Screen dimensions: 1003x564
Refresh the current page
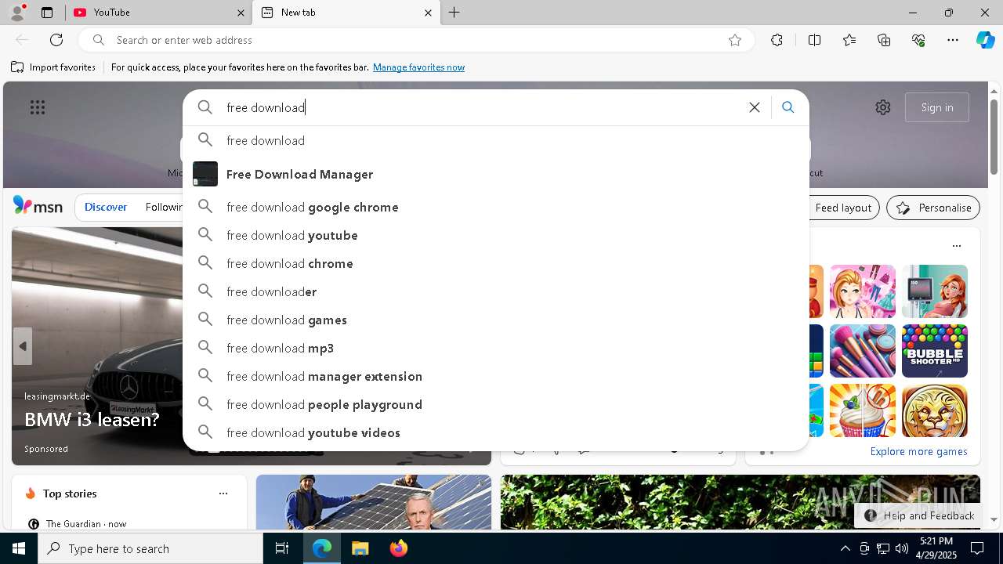coord(56,40)
